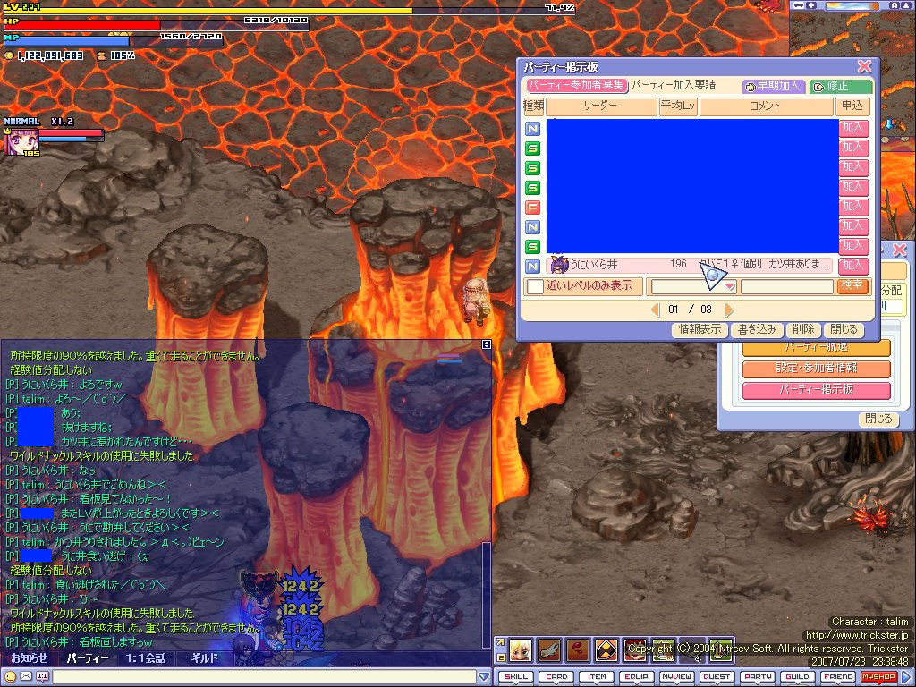Open the PARTY menu button
This screenshot has height=687, width=916.
tap(758, 676)
